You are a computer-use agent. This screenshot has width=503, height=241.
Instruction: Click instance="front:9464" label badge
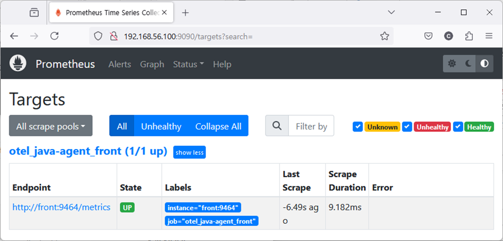(x=203, y=208)
